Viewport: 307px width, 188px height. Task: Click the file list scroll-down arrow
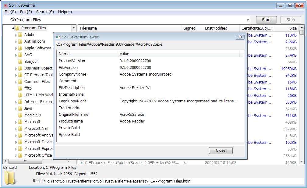click(x=302, y=161)
